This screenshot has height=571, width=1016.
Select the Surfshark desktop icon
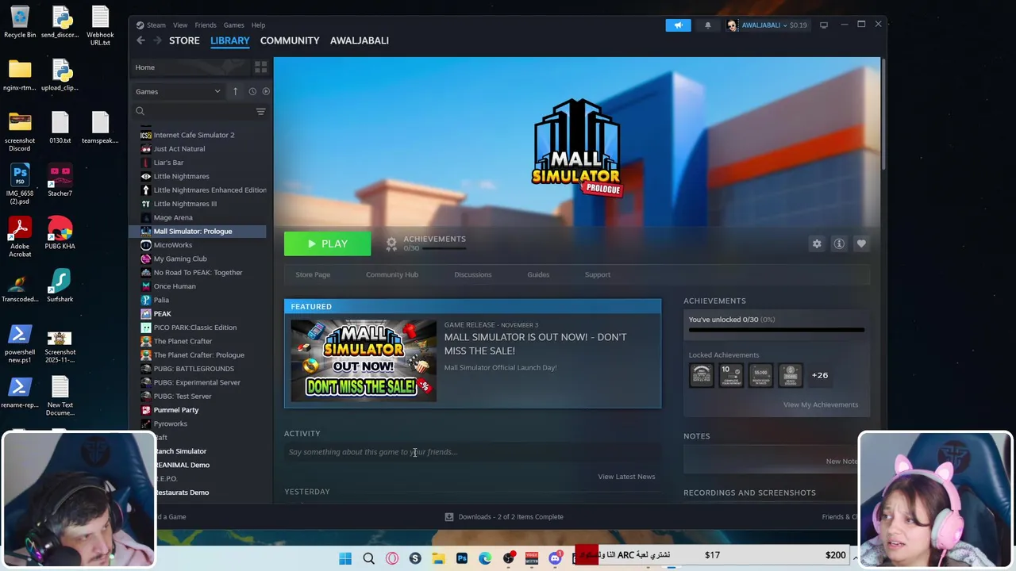tap(60, 285)
